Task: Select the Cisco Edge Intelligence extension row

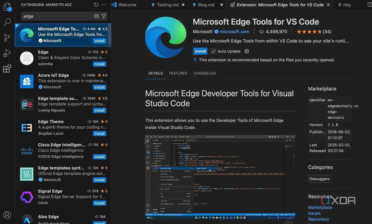Action: coord(63,151)
